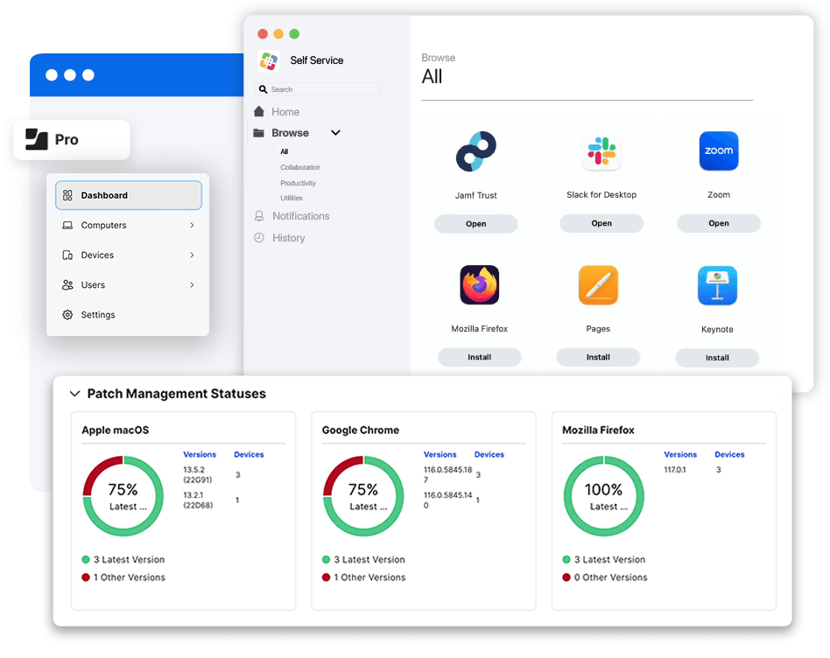Click the Mozilla Firefox app icon
This screenshot has height=658, width=830.
479,284
